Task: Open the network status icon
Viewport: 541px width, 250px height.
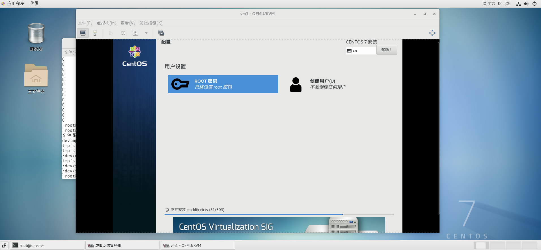Action: tap(518, 4)
